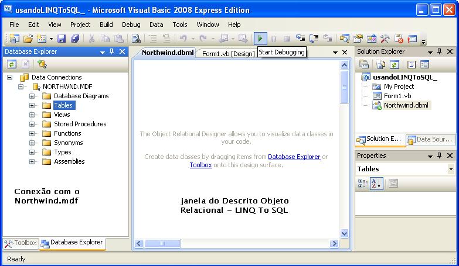Toggle auto-hide pin on Solution Explorer

[x=440, y=51]
